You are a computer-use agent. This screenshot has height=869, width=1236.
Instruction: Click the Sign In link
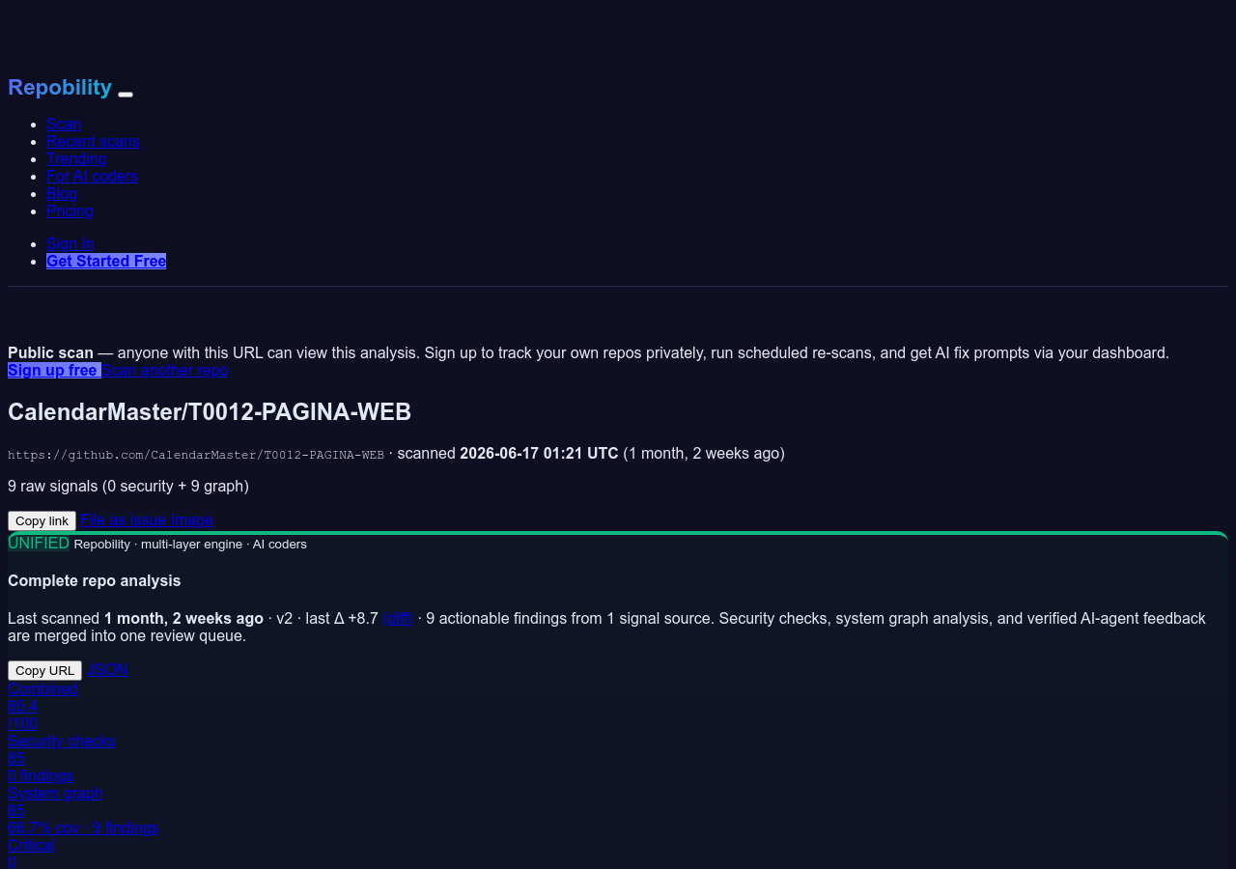(70, 243)
